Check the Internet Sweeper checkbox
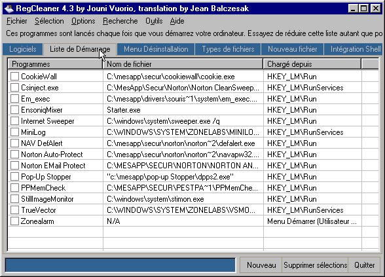 14,120
